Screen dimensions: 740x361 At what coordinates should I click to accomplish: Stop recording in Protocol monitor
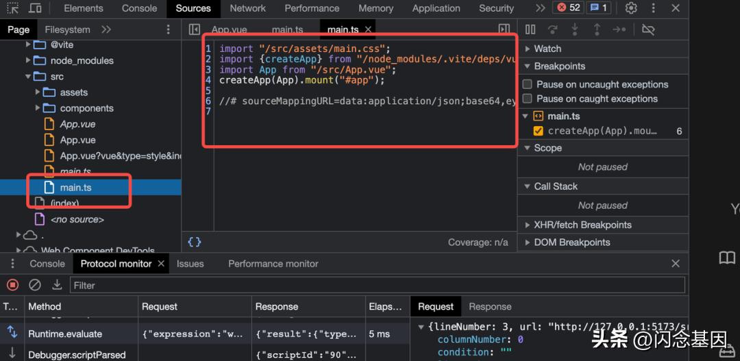coord(13,285)
